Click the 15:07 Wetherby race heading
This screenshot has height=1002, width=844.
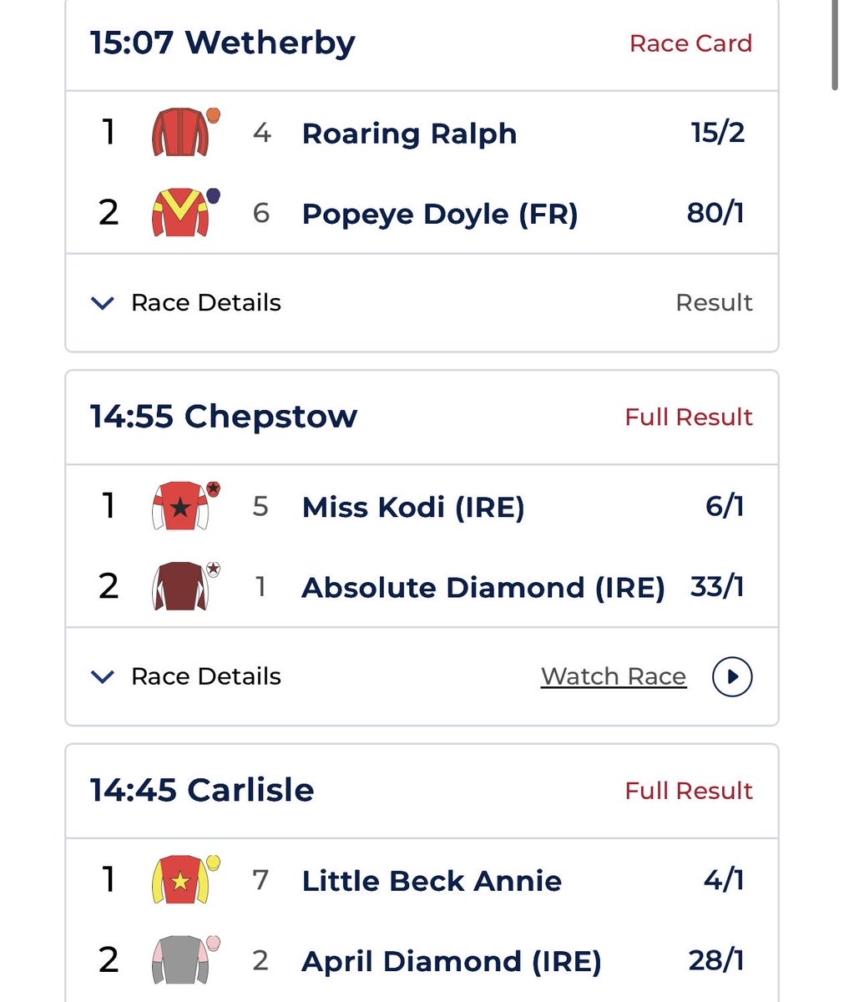(x=223, y=43)
